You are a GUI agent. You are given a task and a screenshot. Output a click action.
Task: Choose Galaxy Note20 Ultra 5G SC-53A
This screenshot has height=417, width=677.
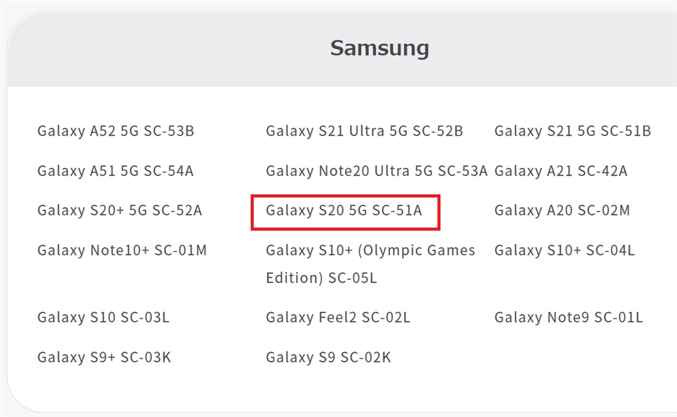tap(376, 171)
